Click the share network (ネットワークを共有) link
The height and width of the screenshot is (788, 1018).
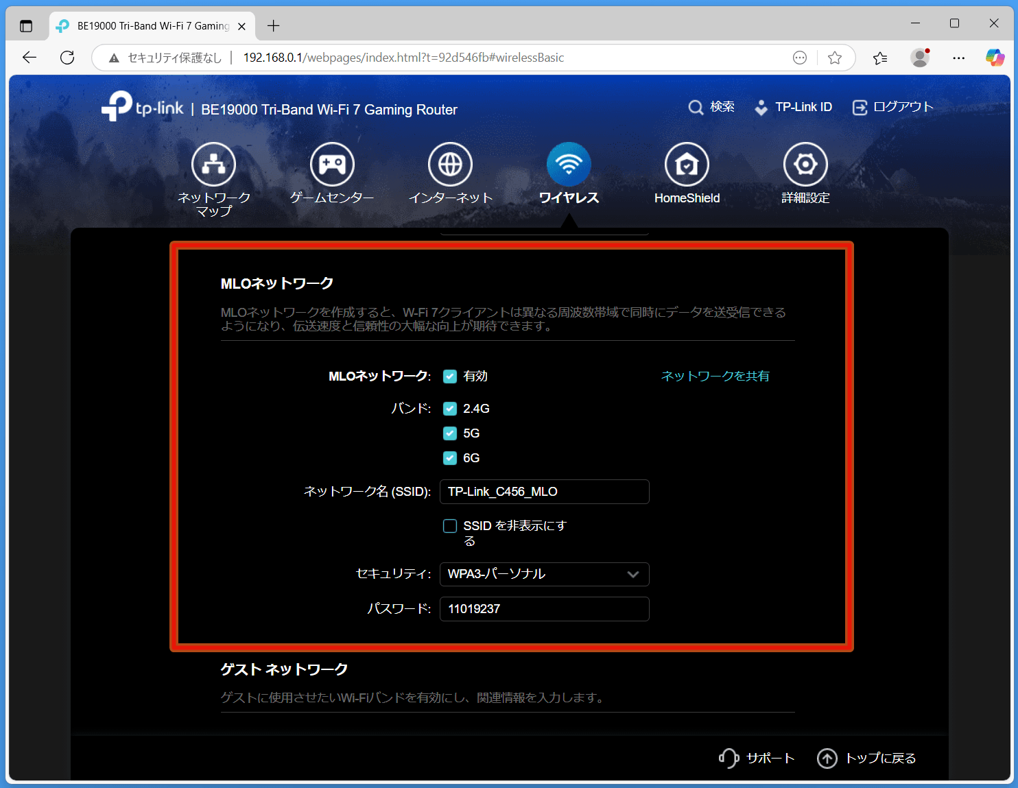(x=715, y=377)
